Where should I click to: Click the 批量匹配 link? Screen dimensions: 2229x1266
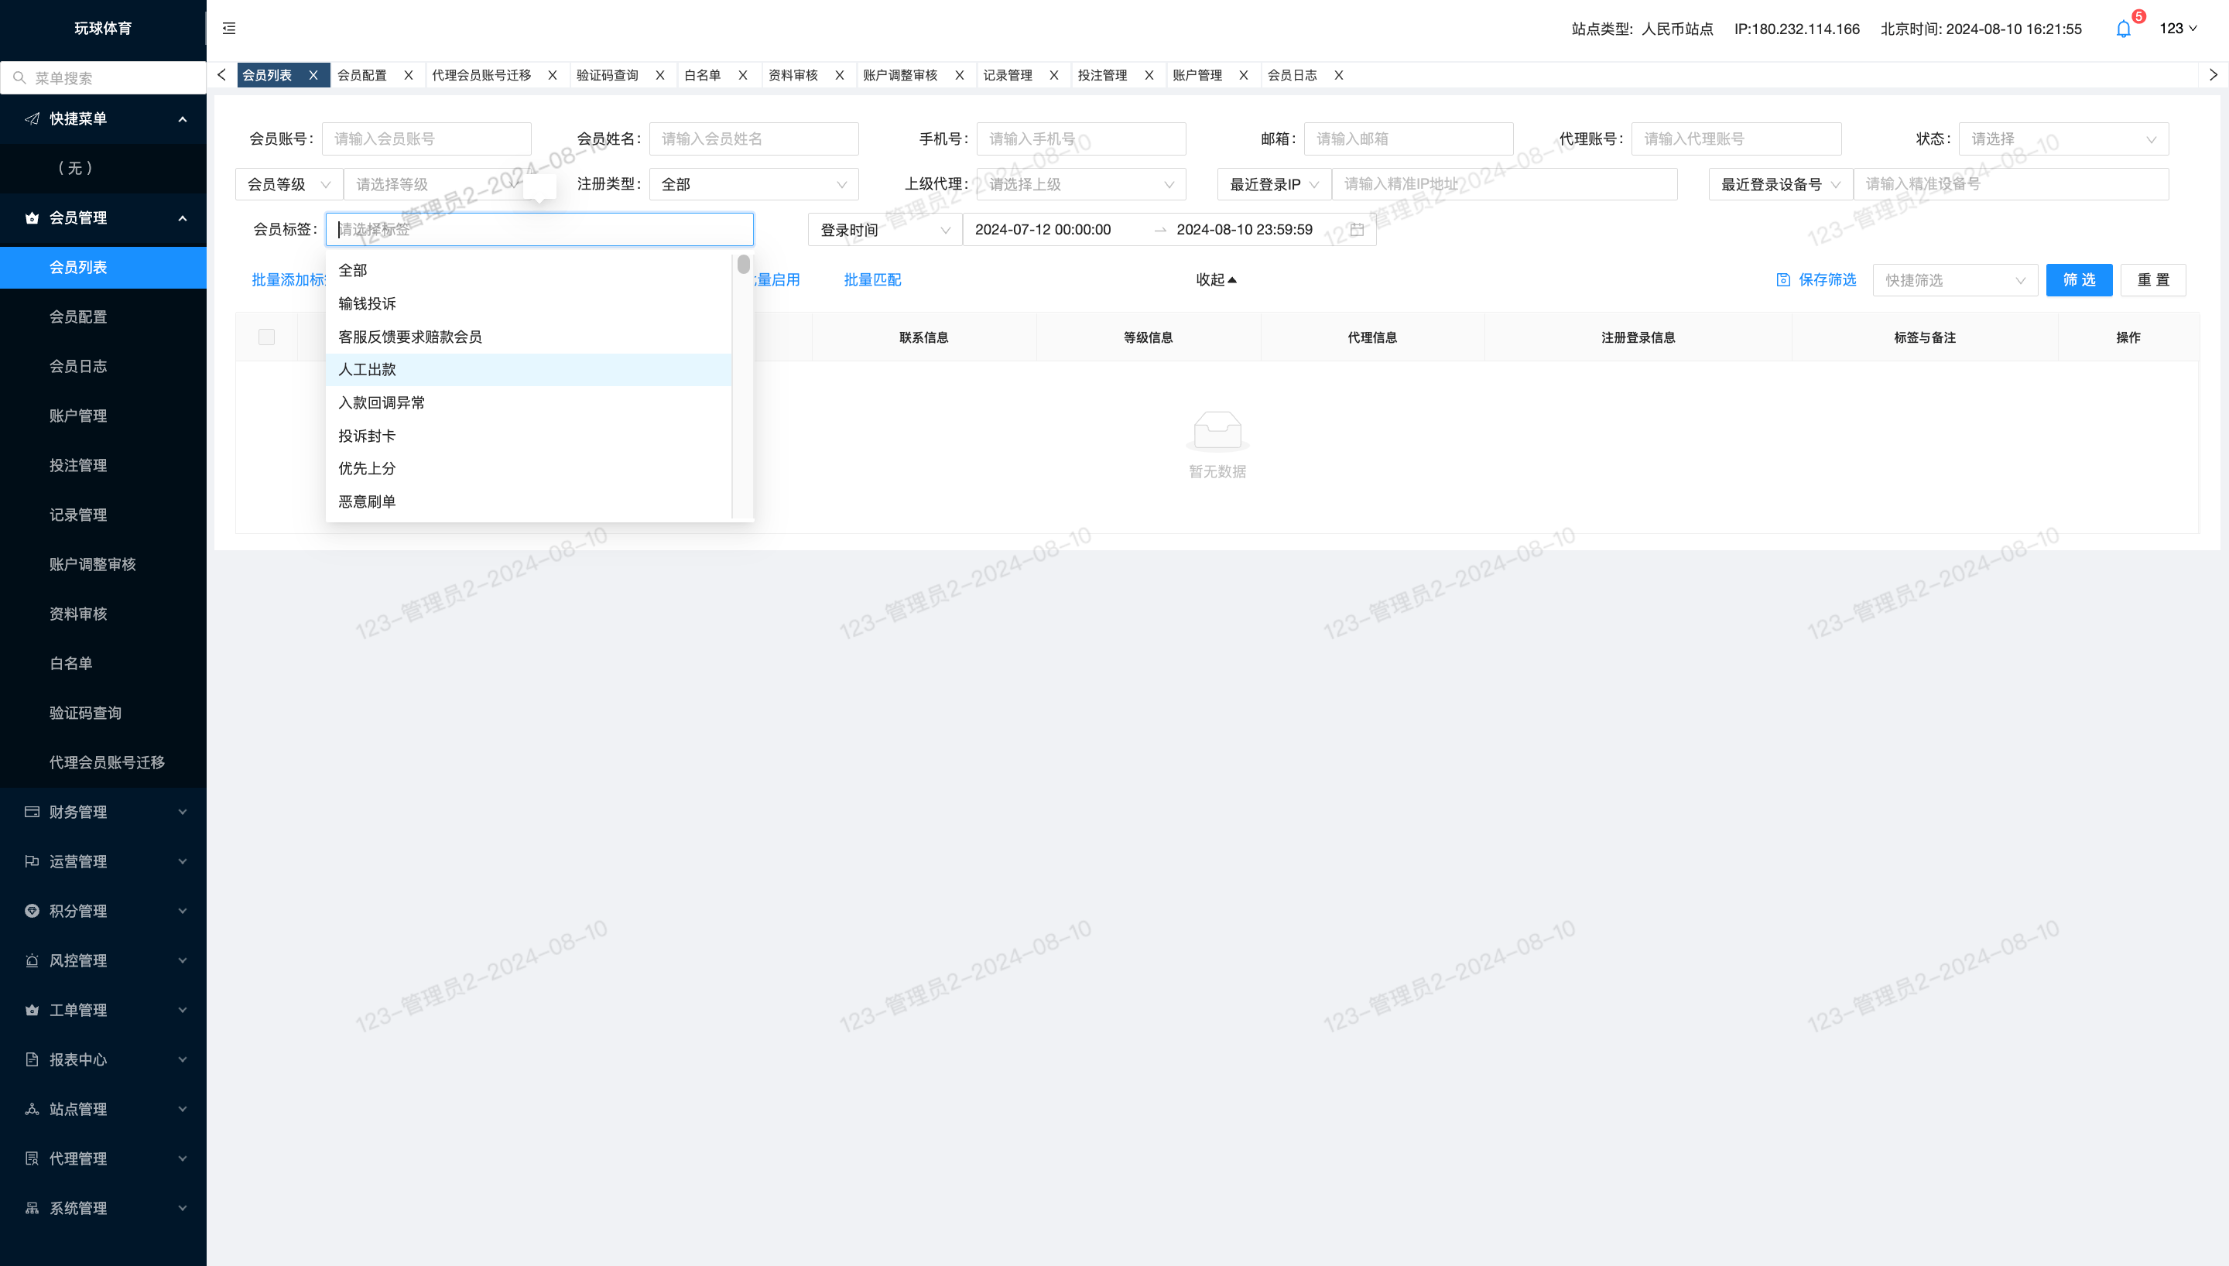point(872,280)
